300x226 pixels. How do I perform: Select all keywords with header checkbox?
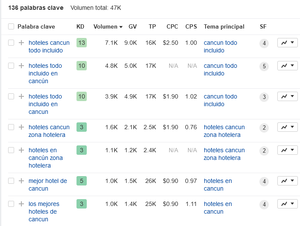pos(11,26)
